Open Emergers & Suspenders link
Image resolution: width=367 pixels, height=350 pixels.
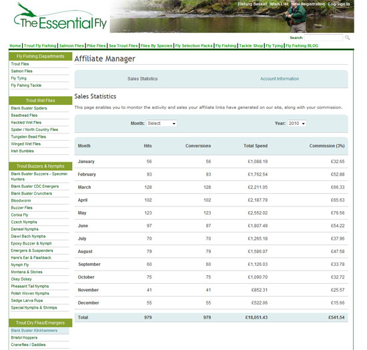point(32,250)
